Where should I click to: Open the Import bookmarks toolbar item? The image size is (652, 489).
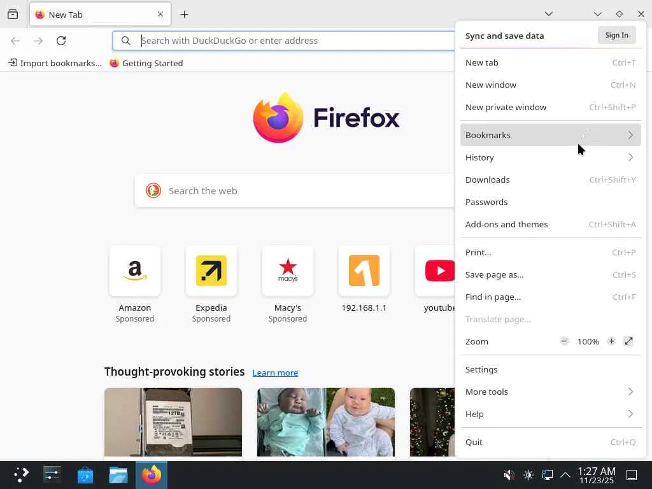55,63
